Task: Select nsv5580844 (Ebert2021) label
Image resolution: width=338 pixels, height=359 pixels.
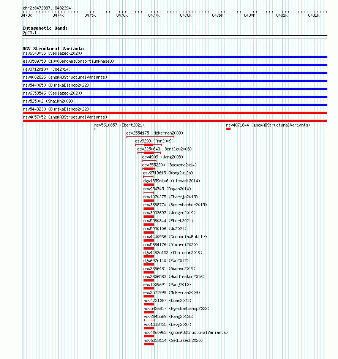Action: coord(168,221)
